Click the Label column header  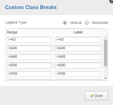[78, 32]
